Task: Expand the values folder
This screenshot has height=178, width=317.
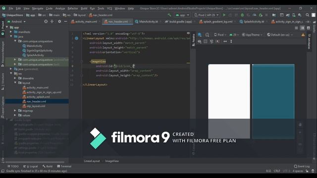Action: (x=15, y=115)
